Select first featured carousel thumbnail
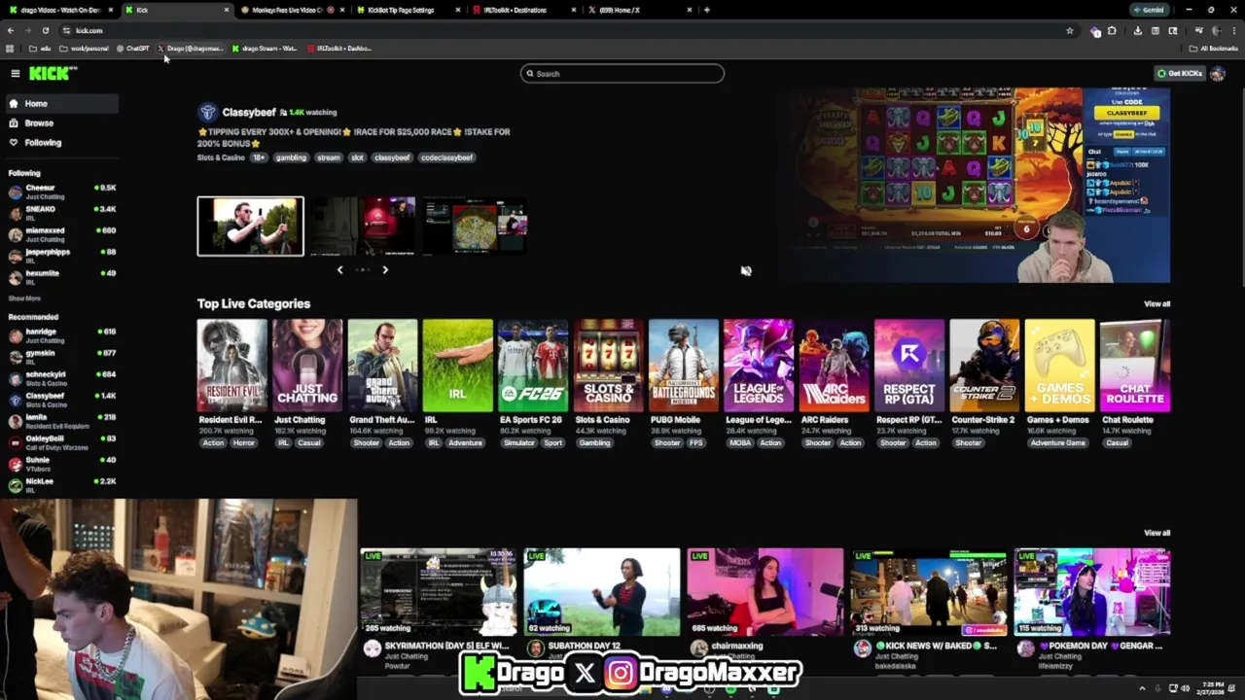This screenshot has height=700, width=1245. click(250, 226)
